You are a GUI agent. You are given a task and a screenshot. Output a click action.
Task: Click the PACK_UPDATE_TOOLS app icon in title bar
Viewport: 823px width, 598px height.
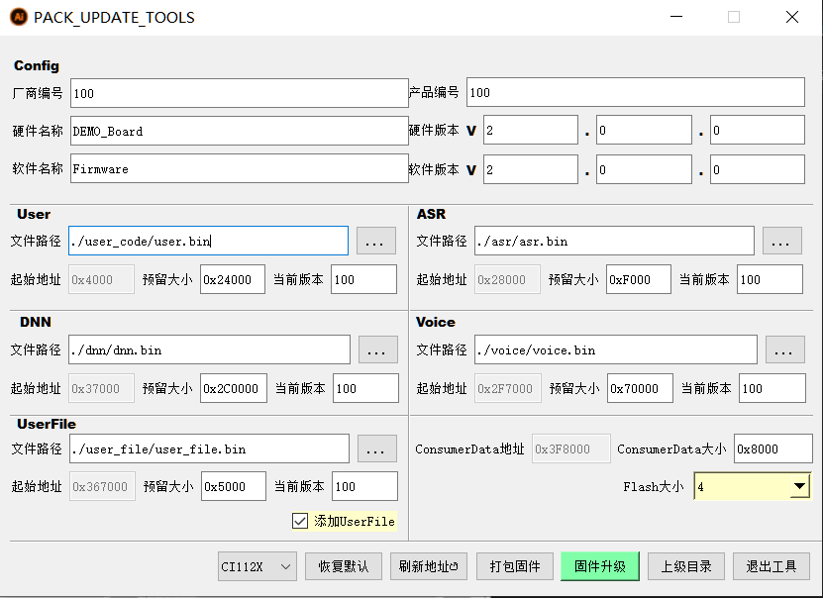point(19,17)
